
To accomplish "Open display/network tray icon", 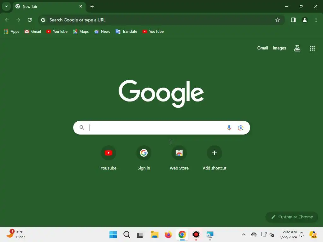I will 264,234.
